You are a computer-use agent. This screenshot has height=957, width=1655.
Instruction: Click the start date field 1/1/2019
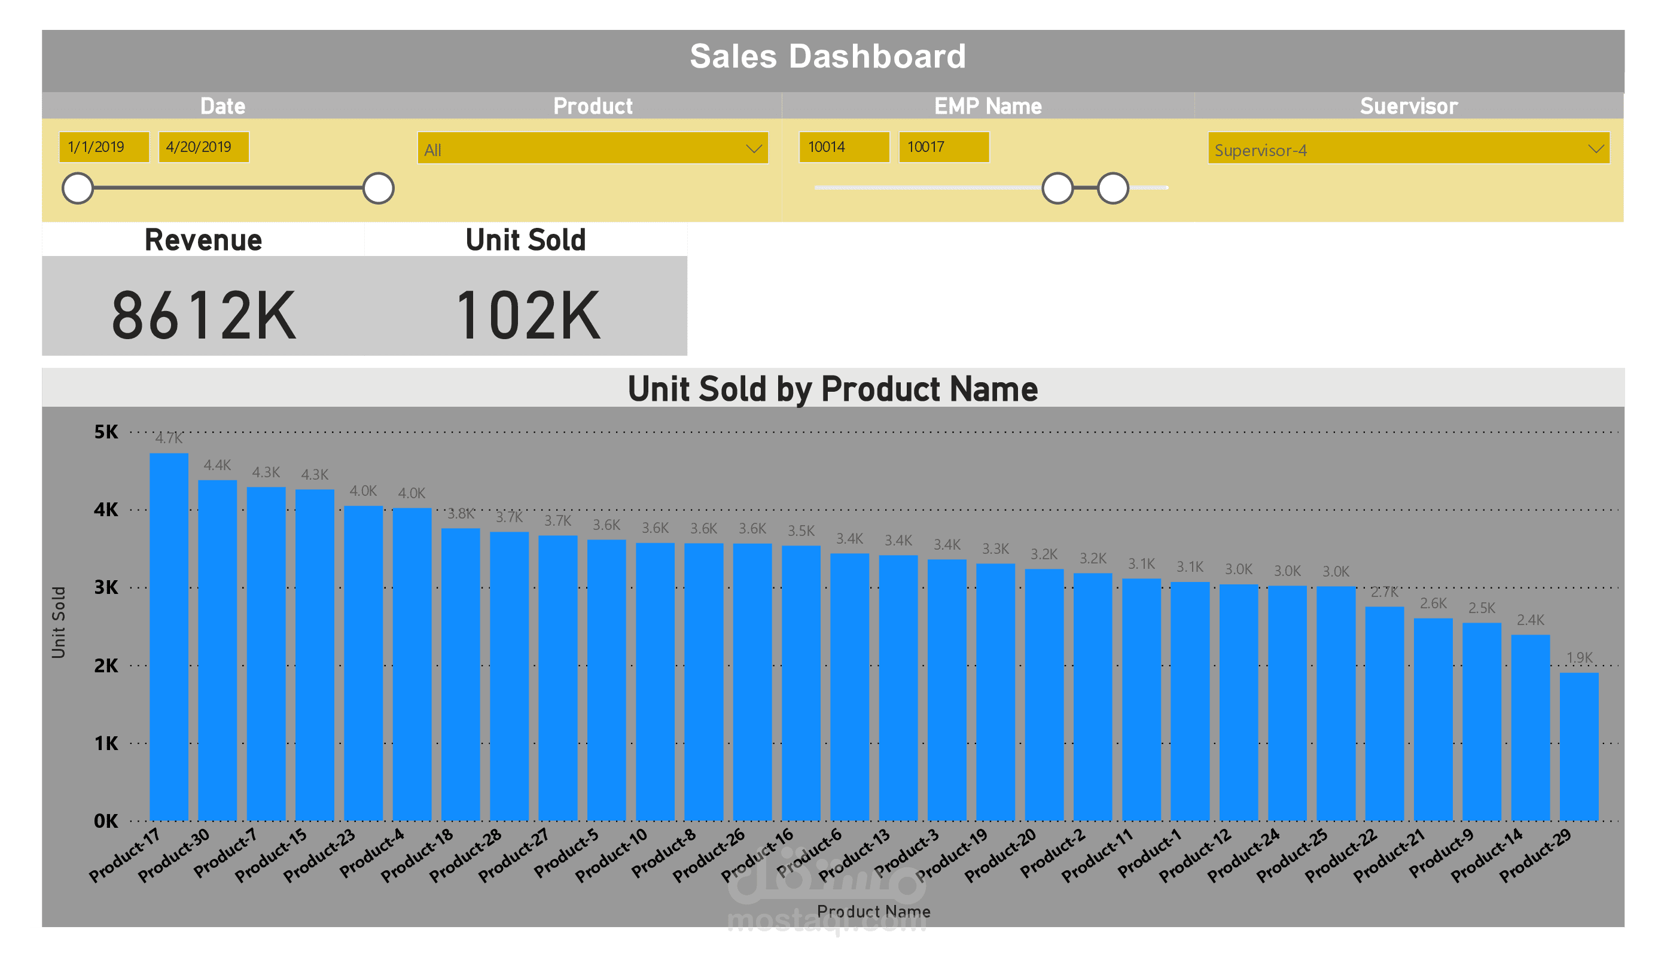103,147
